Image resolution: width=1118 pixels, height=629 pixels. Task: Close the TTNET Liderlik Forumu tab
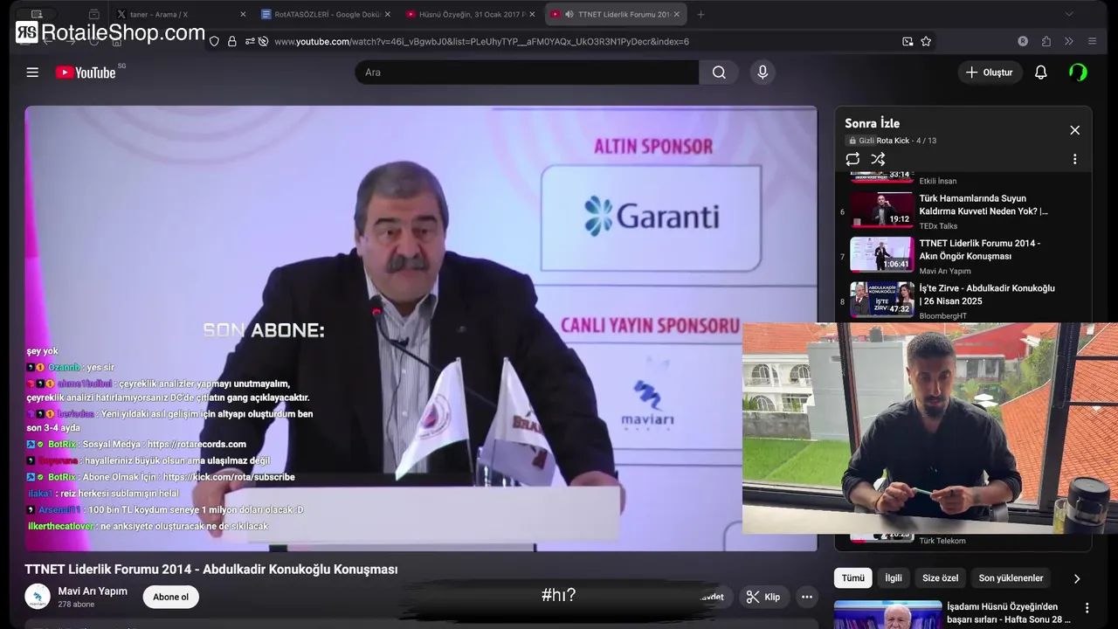click(678, 14)
